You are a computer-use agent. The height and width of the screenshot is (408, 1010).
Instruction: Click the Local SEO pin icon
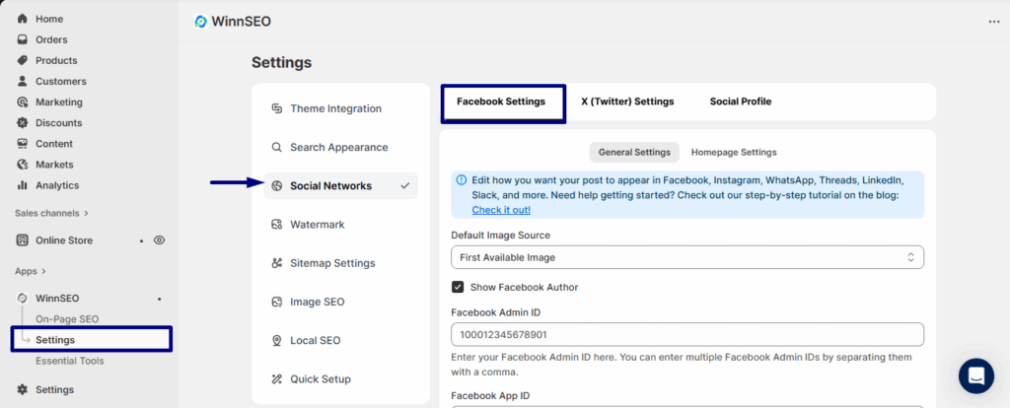pyautogui.click(x=276, y=340)
